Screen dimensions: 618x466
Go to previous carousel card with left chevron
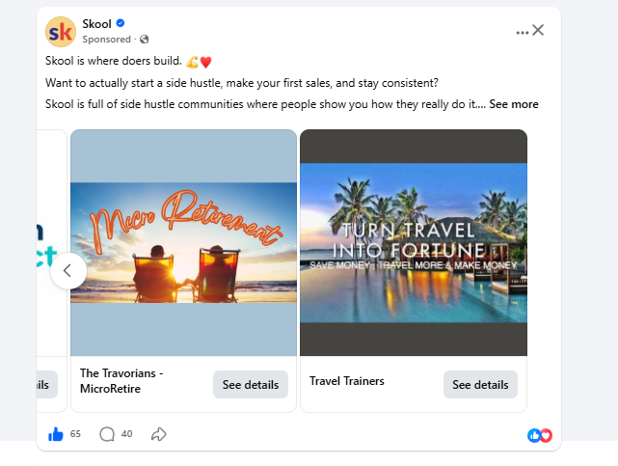(x=68, y=271)
